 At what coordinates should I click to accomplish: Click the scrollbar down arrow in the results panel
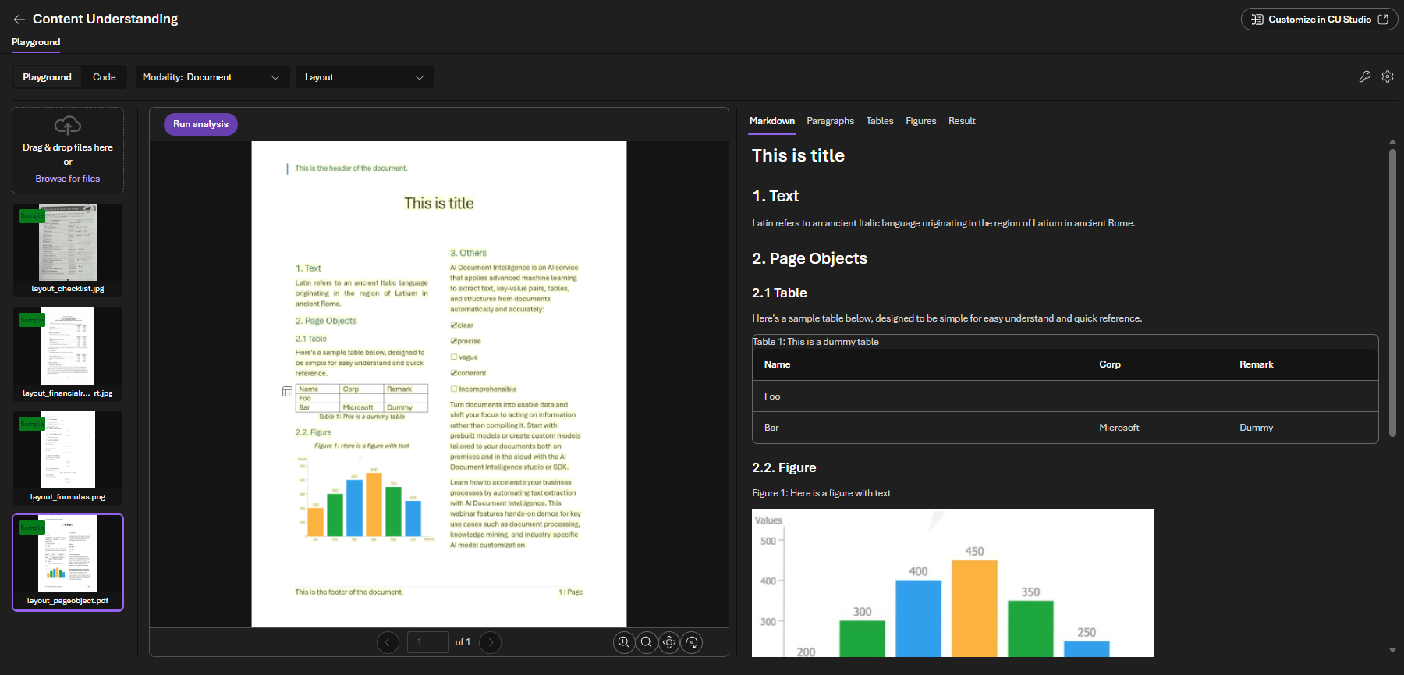pyautogui.click(x=1392, y=650)
